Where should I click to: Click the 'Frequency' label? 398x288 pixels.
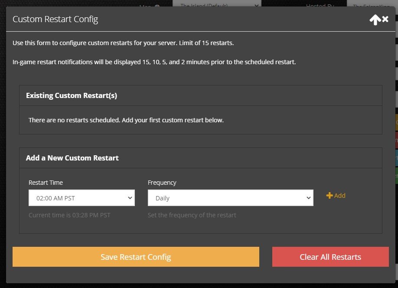[162, 183]
